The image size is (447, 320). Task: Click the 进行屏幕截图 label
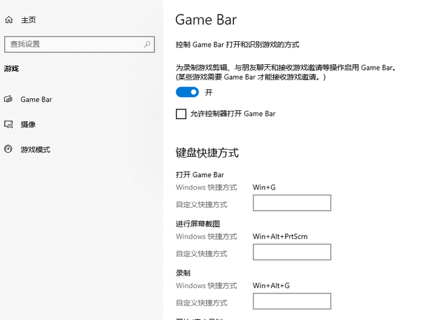[x=198, y=224]
